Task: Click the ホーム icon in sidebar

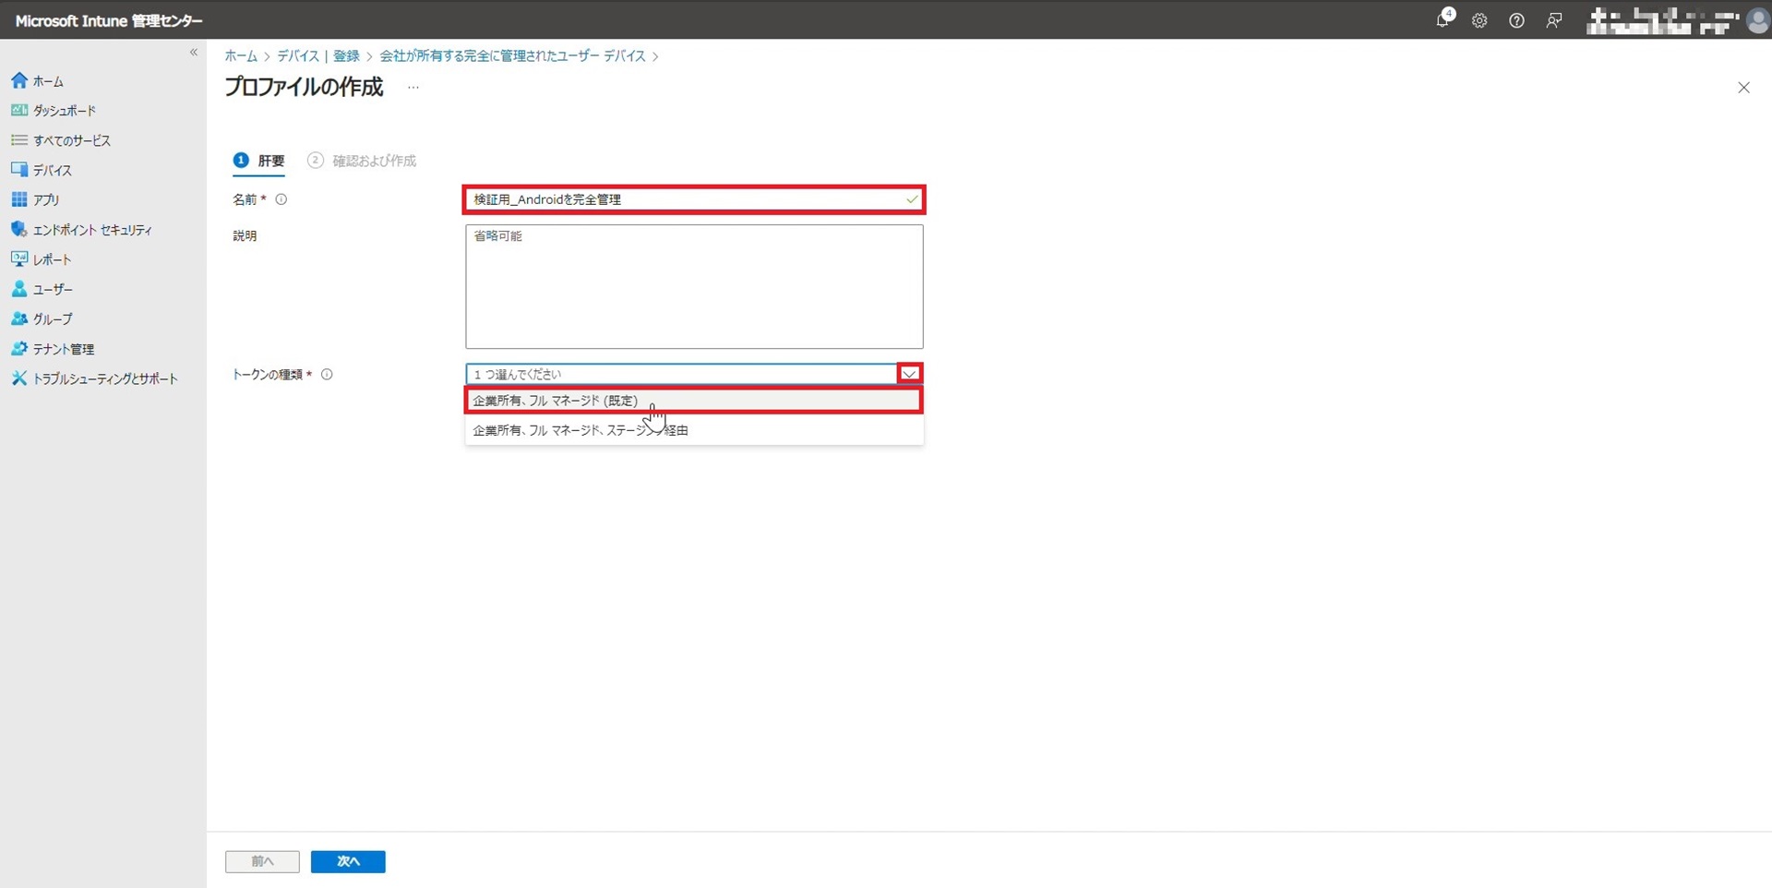Action: (19, 81)
